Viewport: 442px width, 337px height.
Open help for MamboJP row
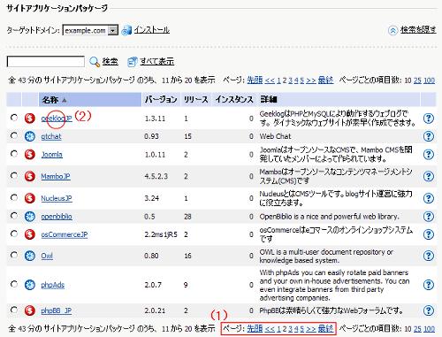click(429, 176)
